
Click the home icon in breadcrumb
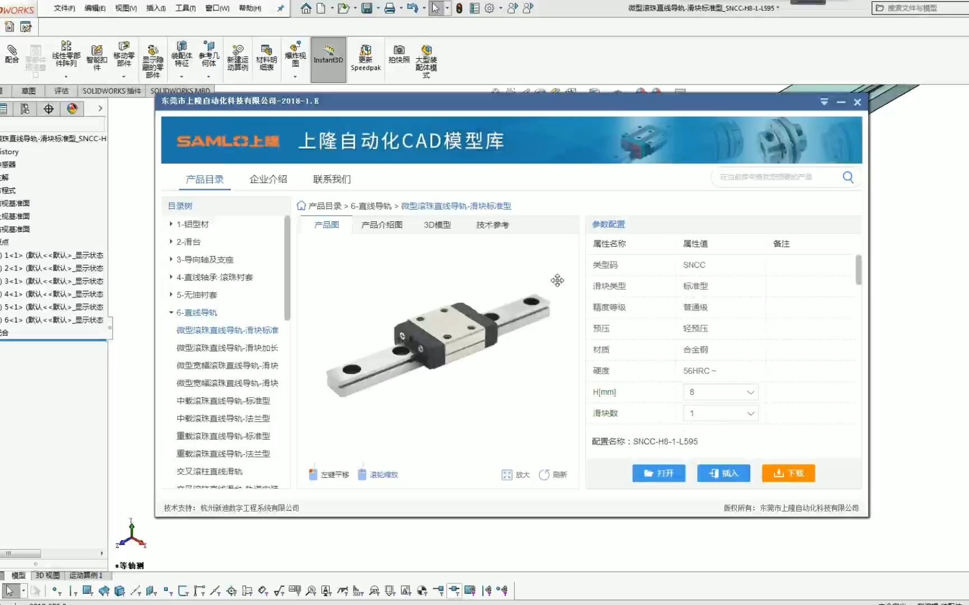[x=301, y=206]
